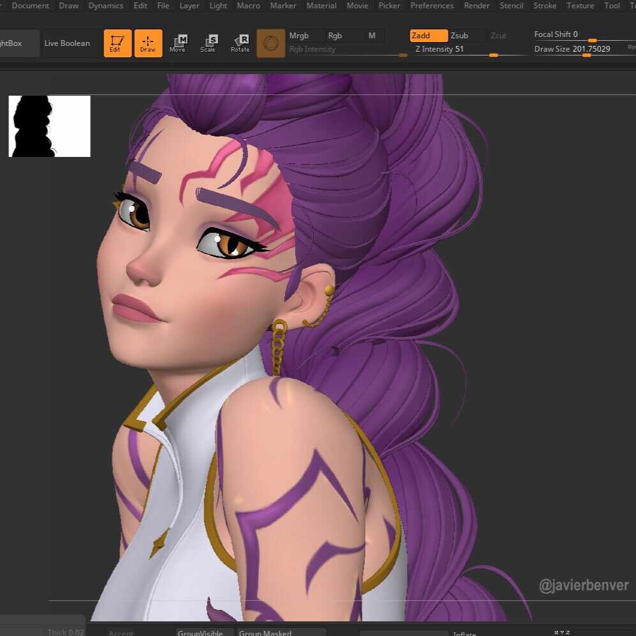Select the Move tool

click(178, 43)
